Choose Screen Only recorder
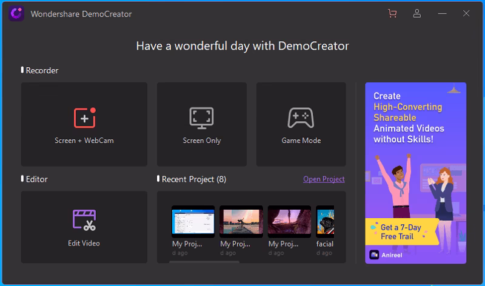The width and height of the screenshot is (485, 286). (x=202, y=124)
